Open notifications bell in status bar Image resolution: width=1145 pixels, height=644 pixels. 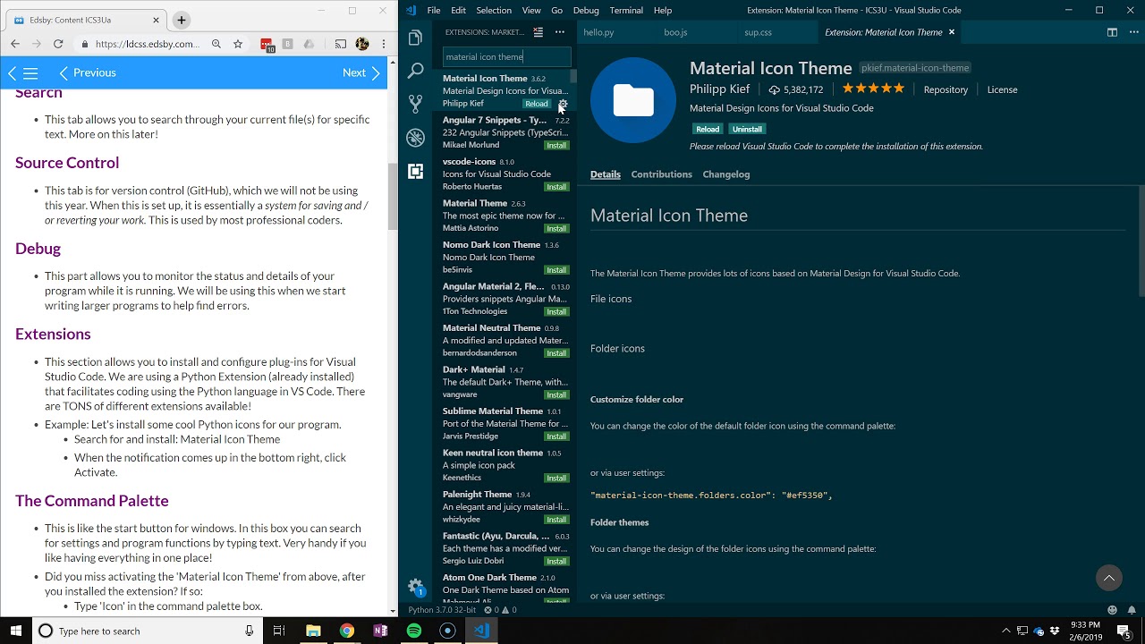coord(1131,610)
